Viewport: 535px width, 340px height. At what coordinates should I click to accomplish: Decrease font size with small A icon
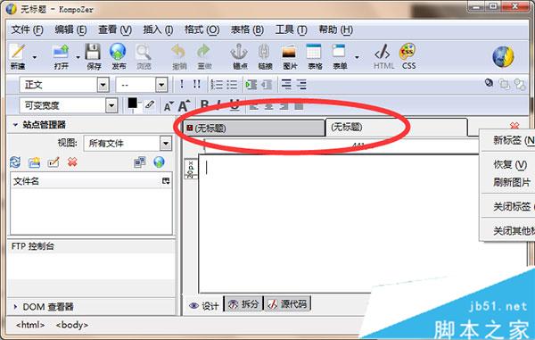pos(169,106)
